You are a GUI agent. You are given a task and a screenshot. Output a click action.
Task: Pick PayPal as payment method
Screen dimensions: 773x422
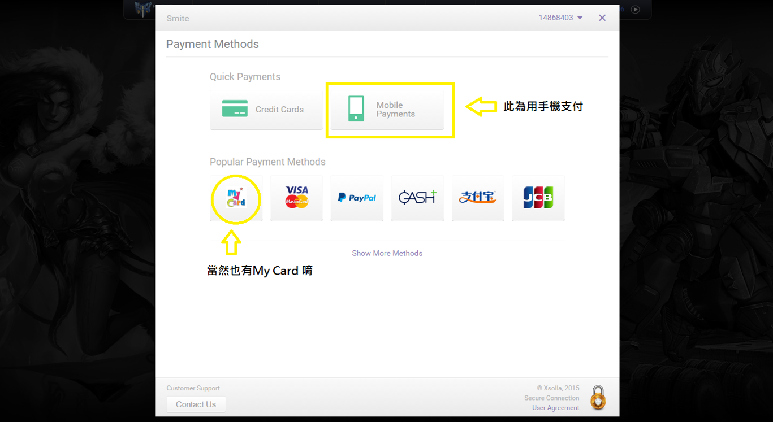pyautogui.click(x=357, y=198)
